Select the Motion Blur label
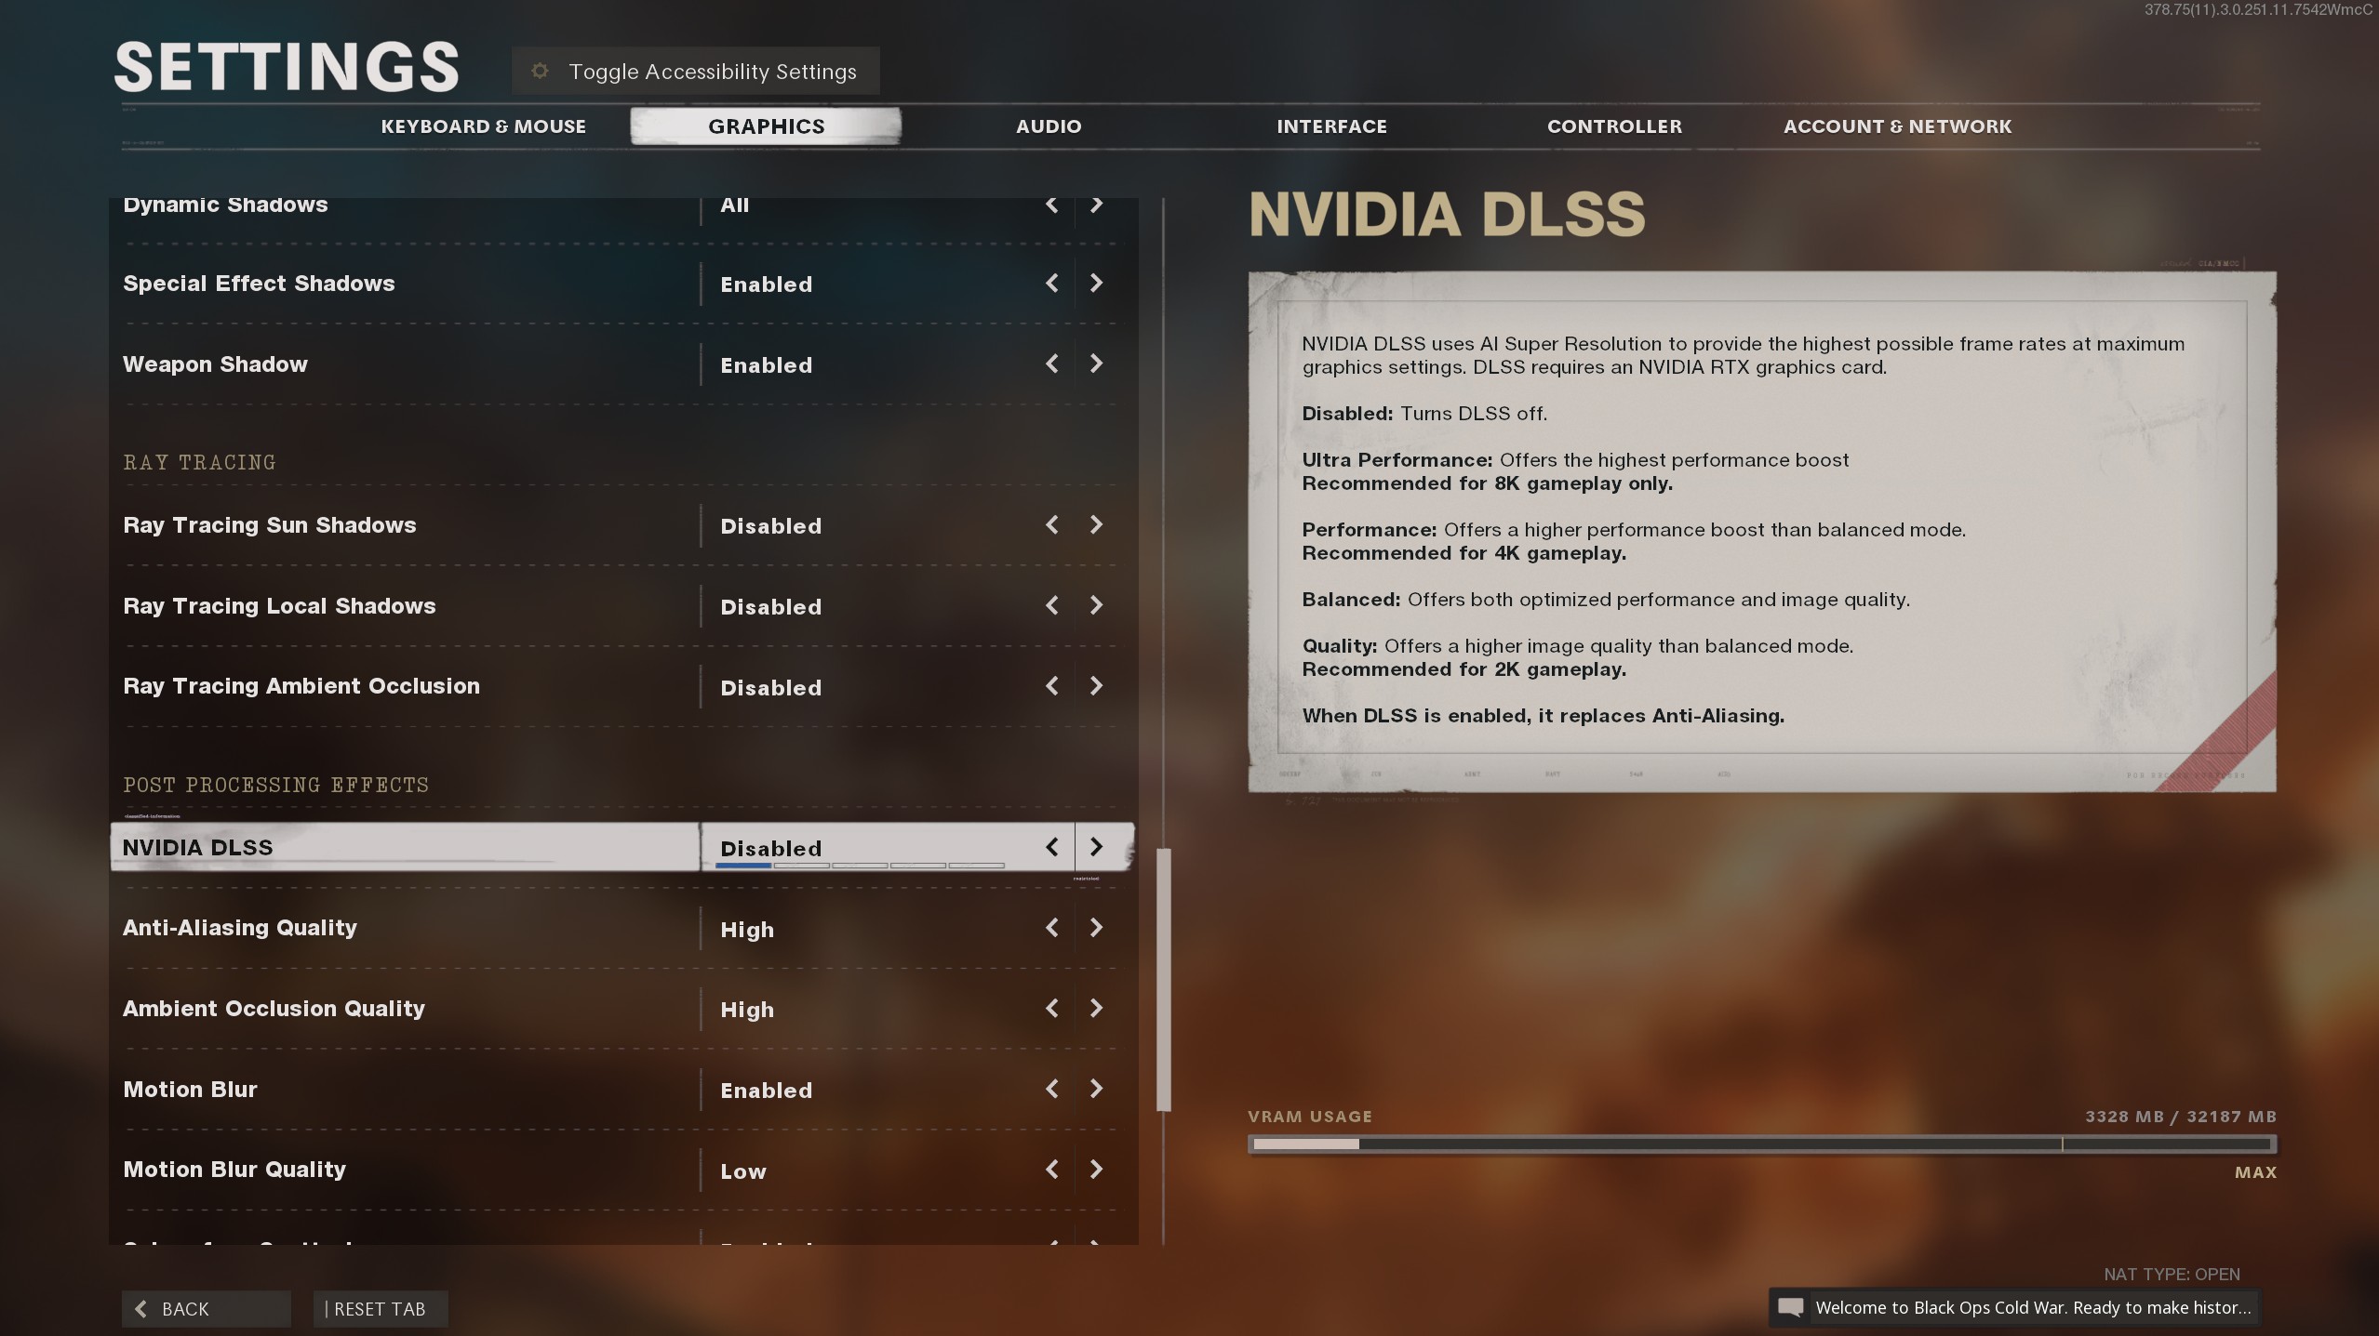Image resolution: width=2379 pixels, height=1336 pixels. pyautogui.click(x=190, y=1090)
